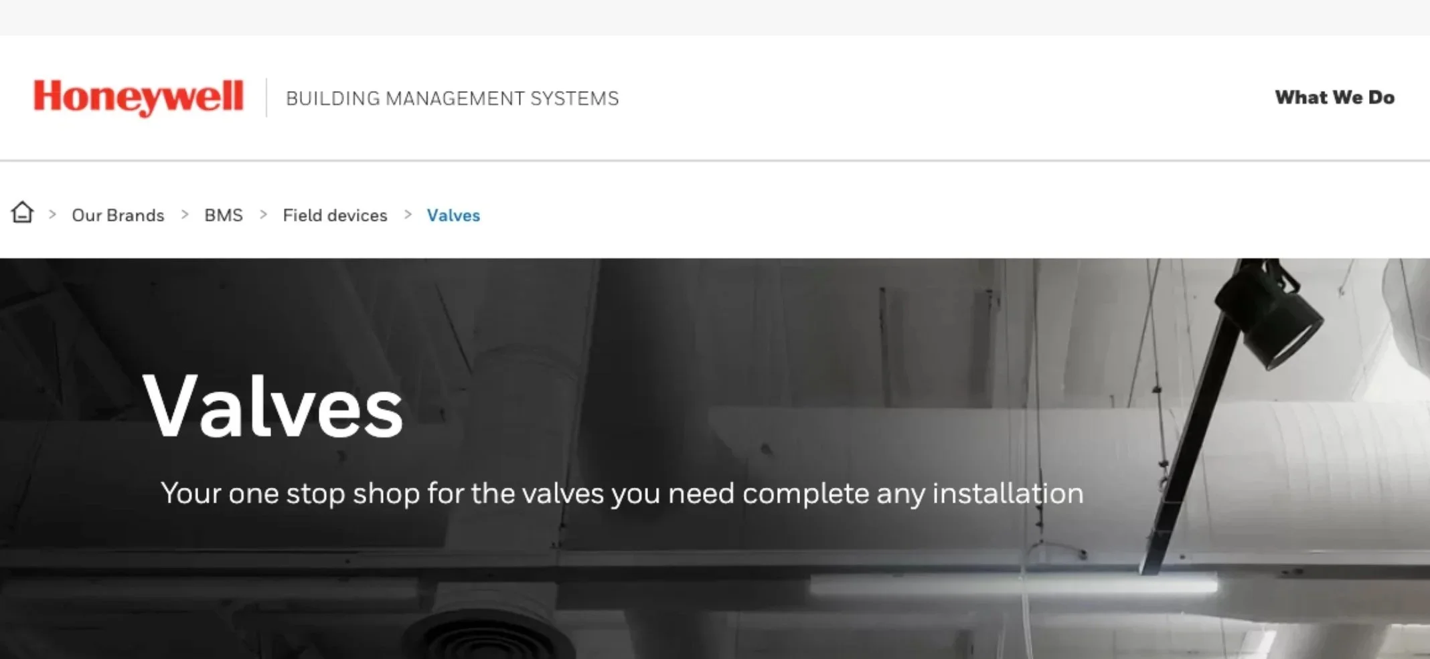Go to home via breadcrumb house icon
Screen dimensions: 1430x659
click(22, 213)
